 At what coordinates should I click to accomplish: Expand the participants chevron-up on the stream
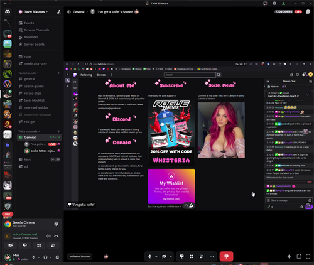tap(186, 205)
